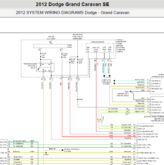Click the 'EMC SOL CTRL' pin label
The width and height of the screenshot is (164, 165).
144,147
